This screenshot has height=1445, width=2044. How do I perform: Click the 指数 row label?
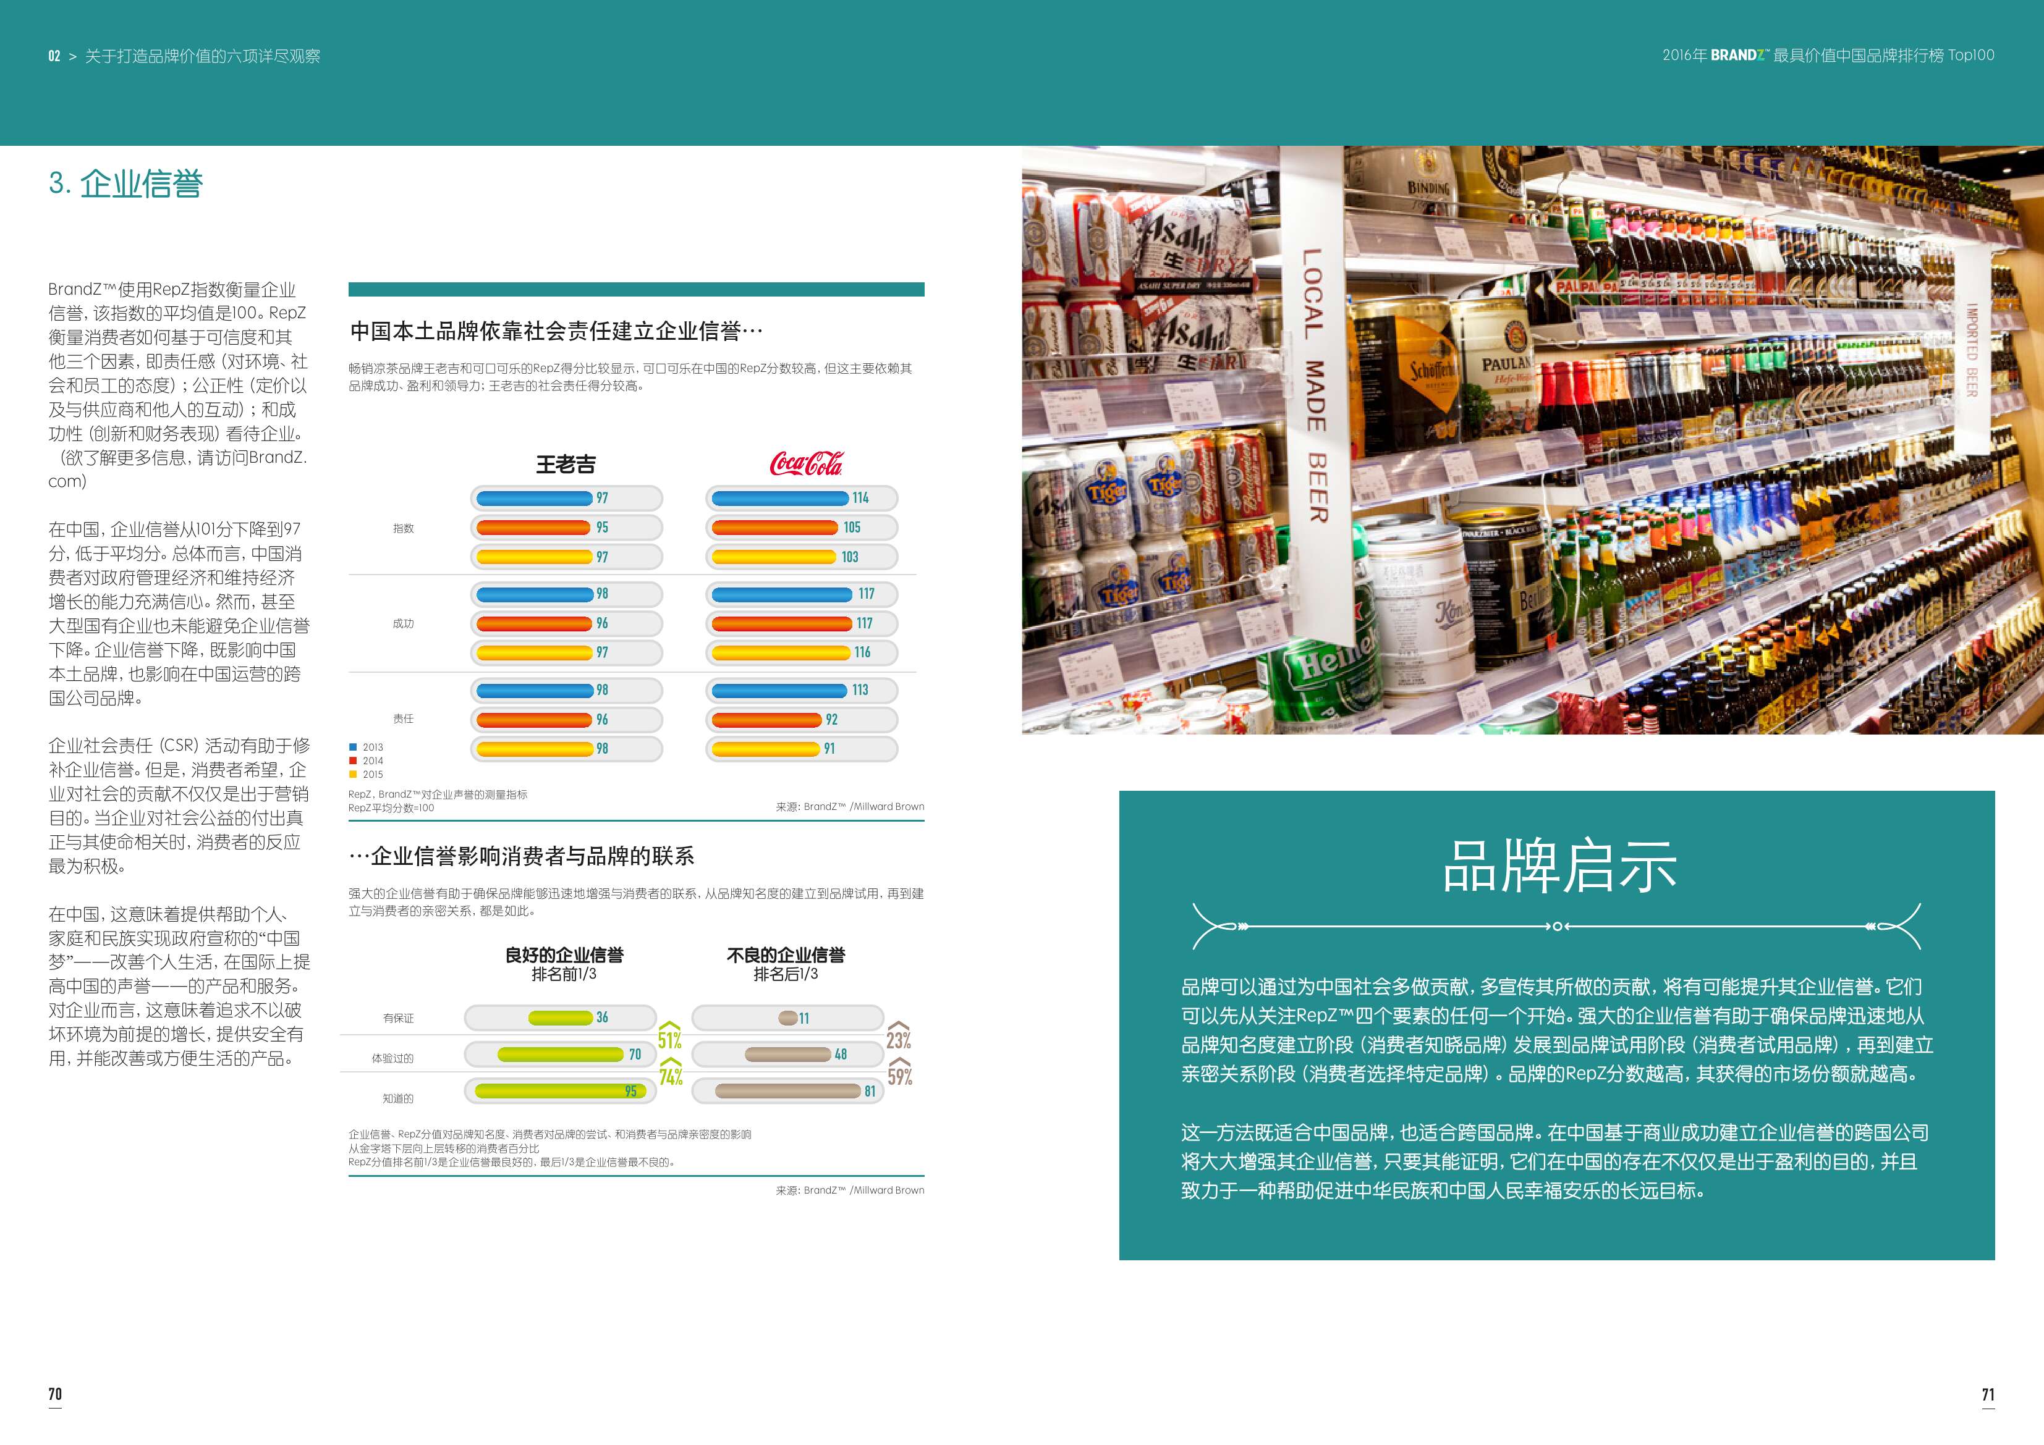click(x=403, y=529)
